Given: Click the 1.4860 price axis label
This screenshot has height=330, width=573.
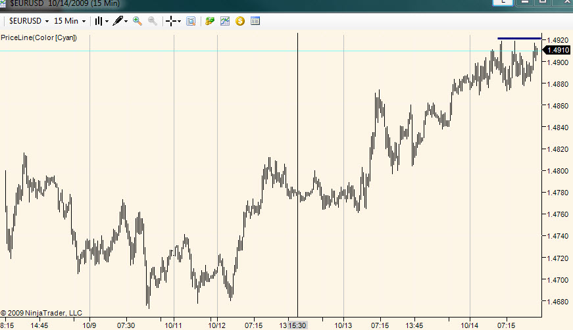Looking at the screenshot, I should [559, 106].
